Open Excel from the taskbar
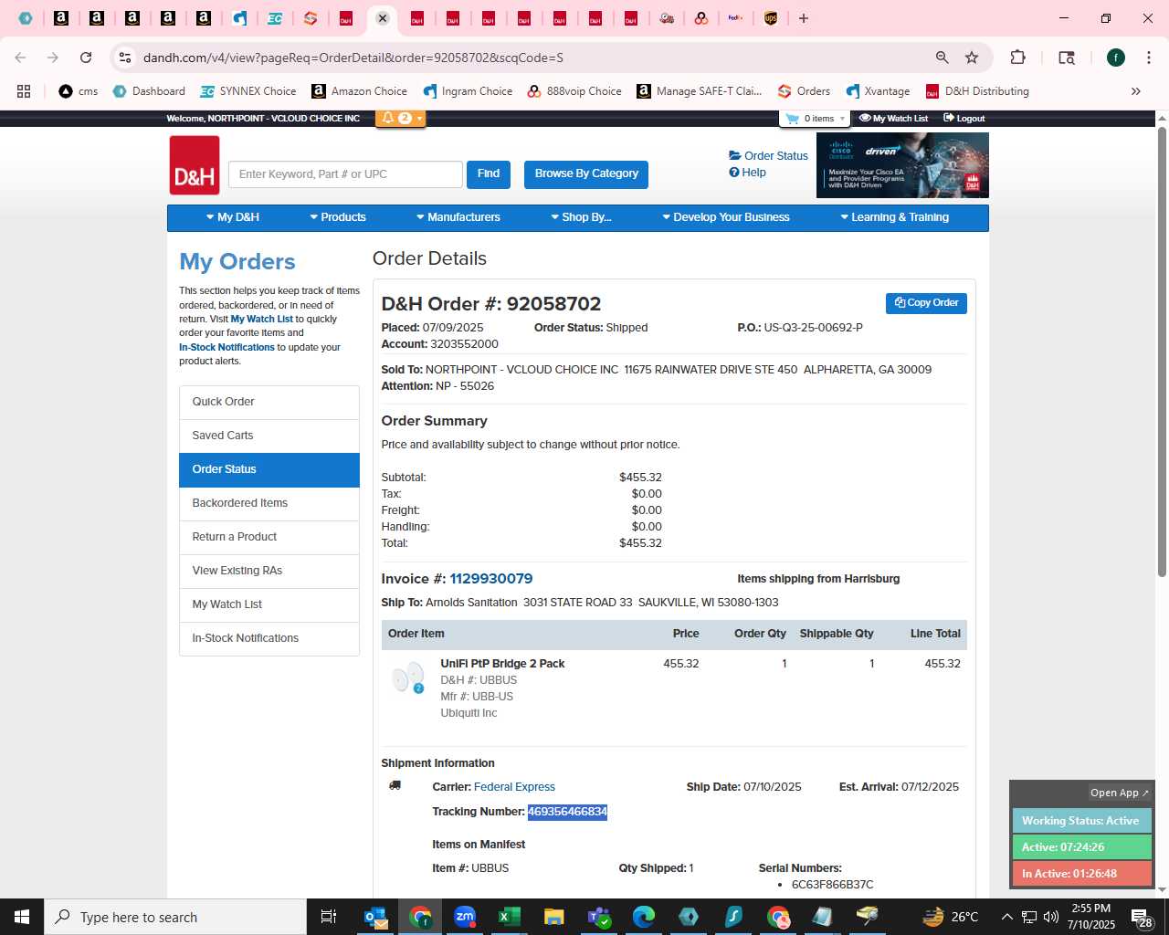This screenshot has width=1169, height=935. coord(509,917)
